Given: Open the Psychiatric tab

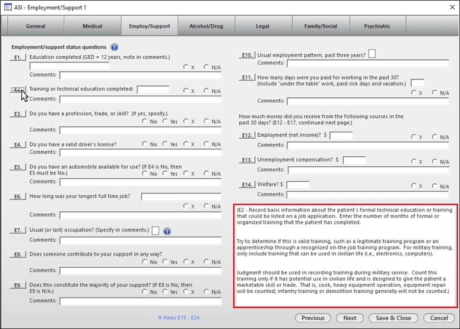Looking at the screenshot, I should 377,26.
